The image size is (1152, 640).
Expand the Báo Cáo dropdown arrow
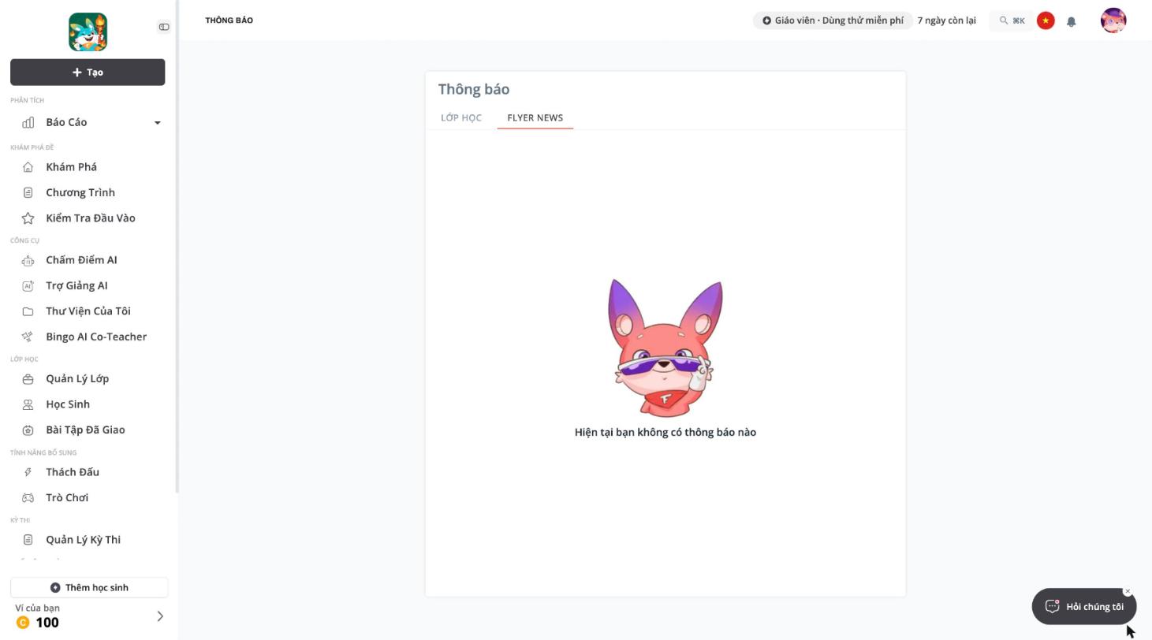(157, 123)
